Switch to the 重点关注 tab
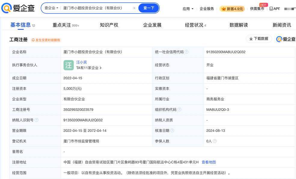The image size is (296, 179). click(x=66, y=25)
